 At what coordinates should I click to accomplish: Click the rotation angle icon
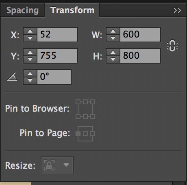tap(12, 77)
